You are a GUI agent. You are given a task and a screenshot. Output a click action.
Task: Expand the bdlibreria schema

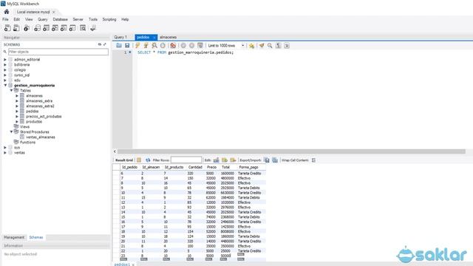point(5,64)
